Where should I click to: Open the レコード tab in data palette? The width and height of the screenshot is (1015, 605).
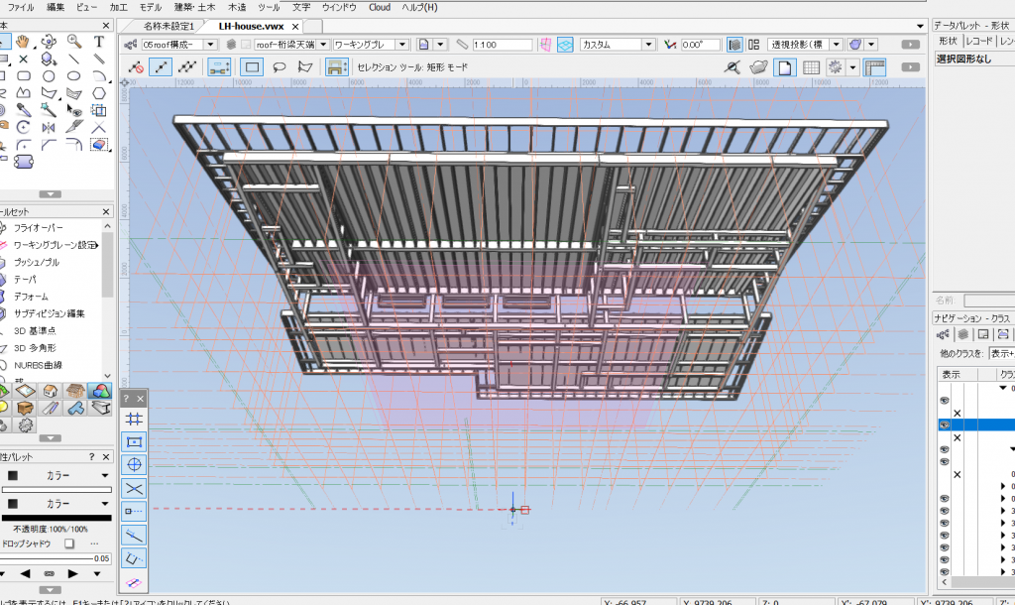point(977,41)
